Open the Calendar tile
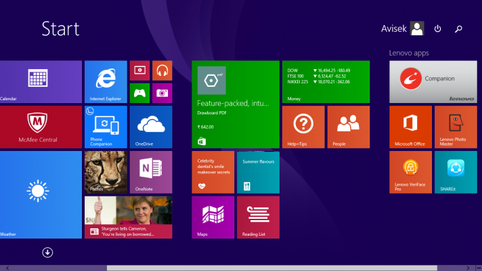This screenshot has height=271, width=482. coord(41,82)
